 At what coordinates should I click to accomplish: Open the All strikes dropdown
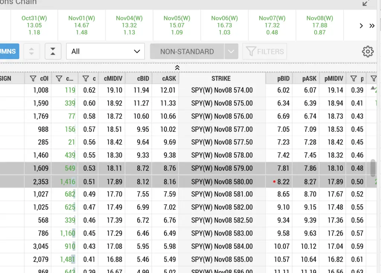[x=105, y=51]
